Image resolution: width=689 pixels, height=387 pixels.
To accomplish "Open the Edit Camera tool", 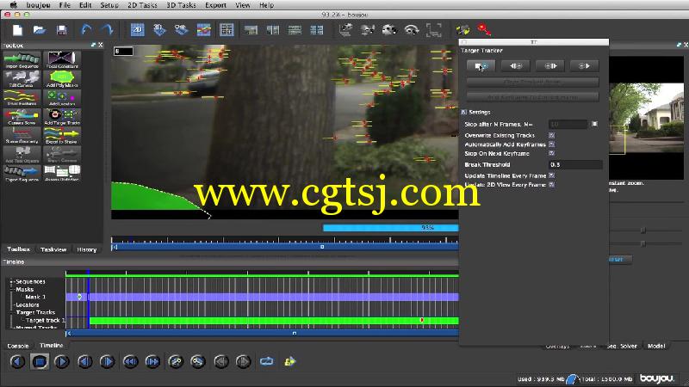I will [22, 79].
